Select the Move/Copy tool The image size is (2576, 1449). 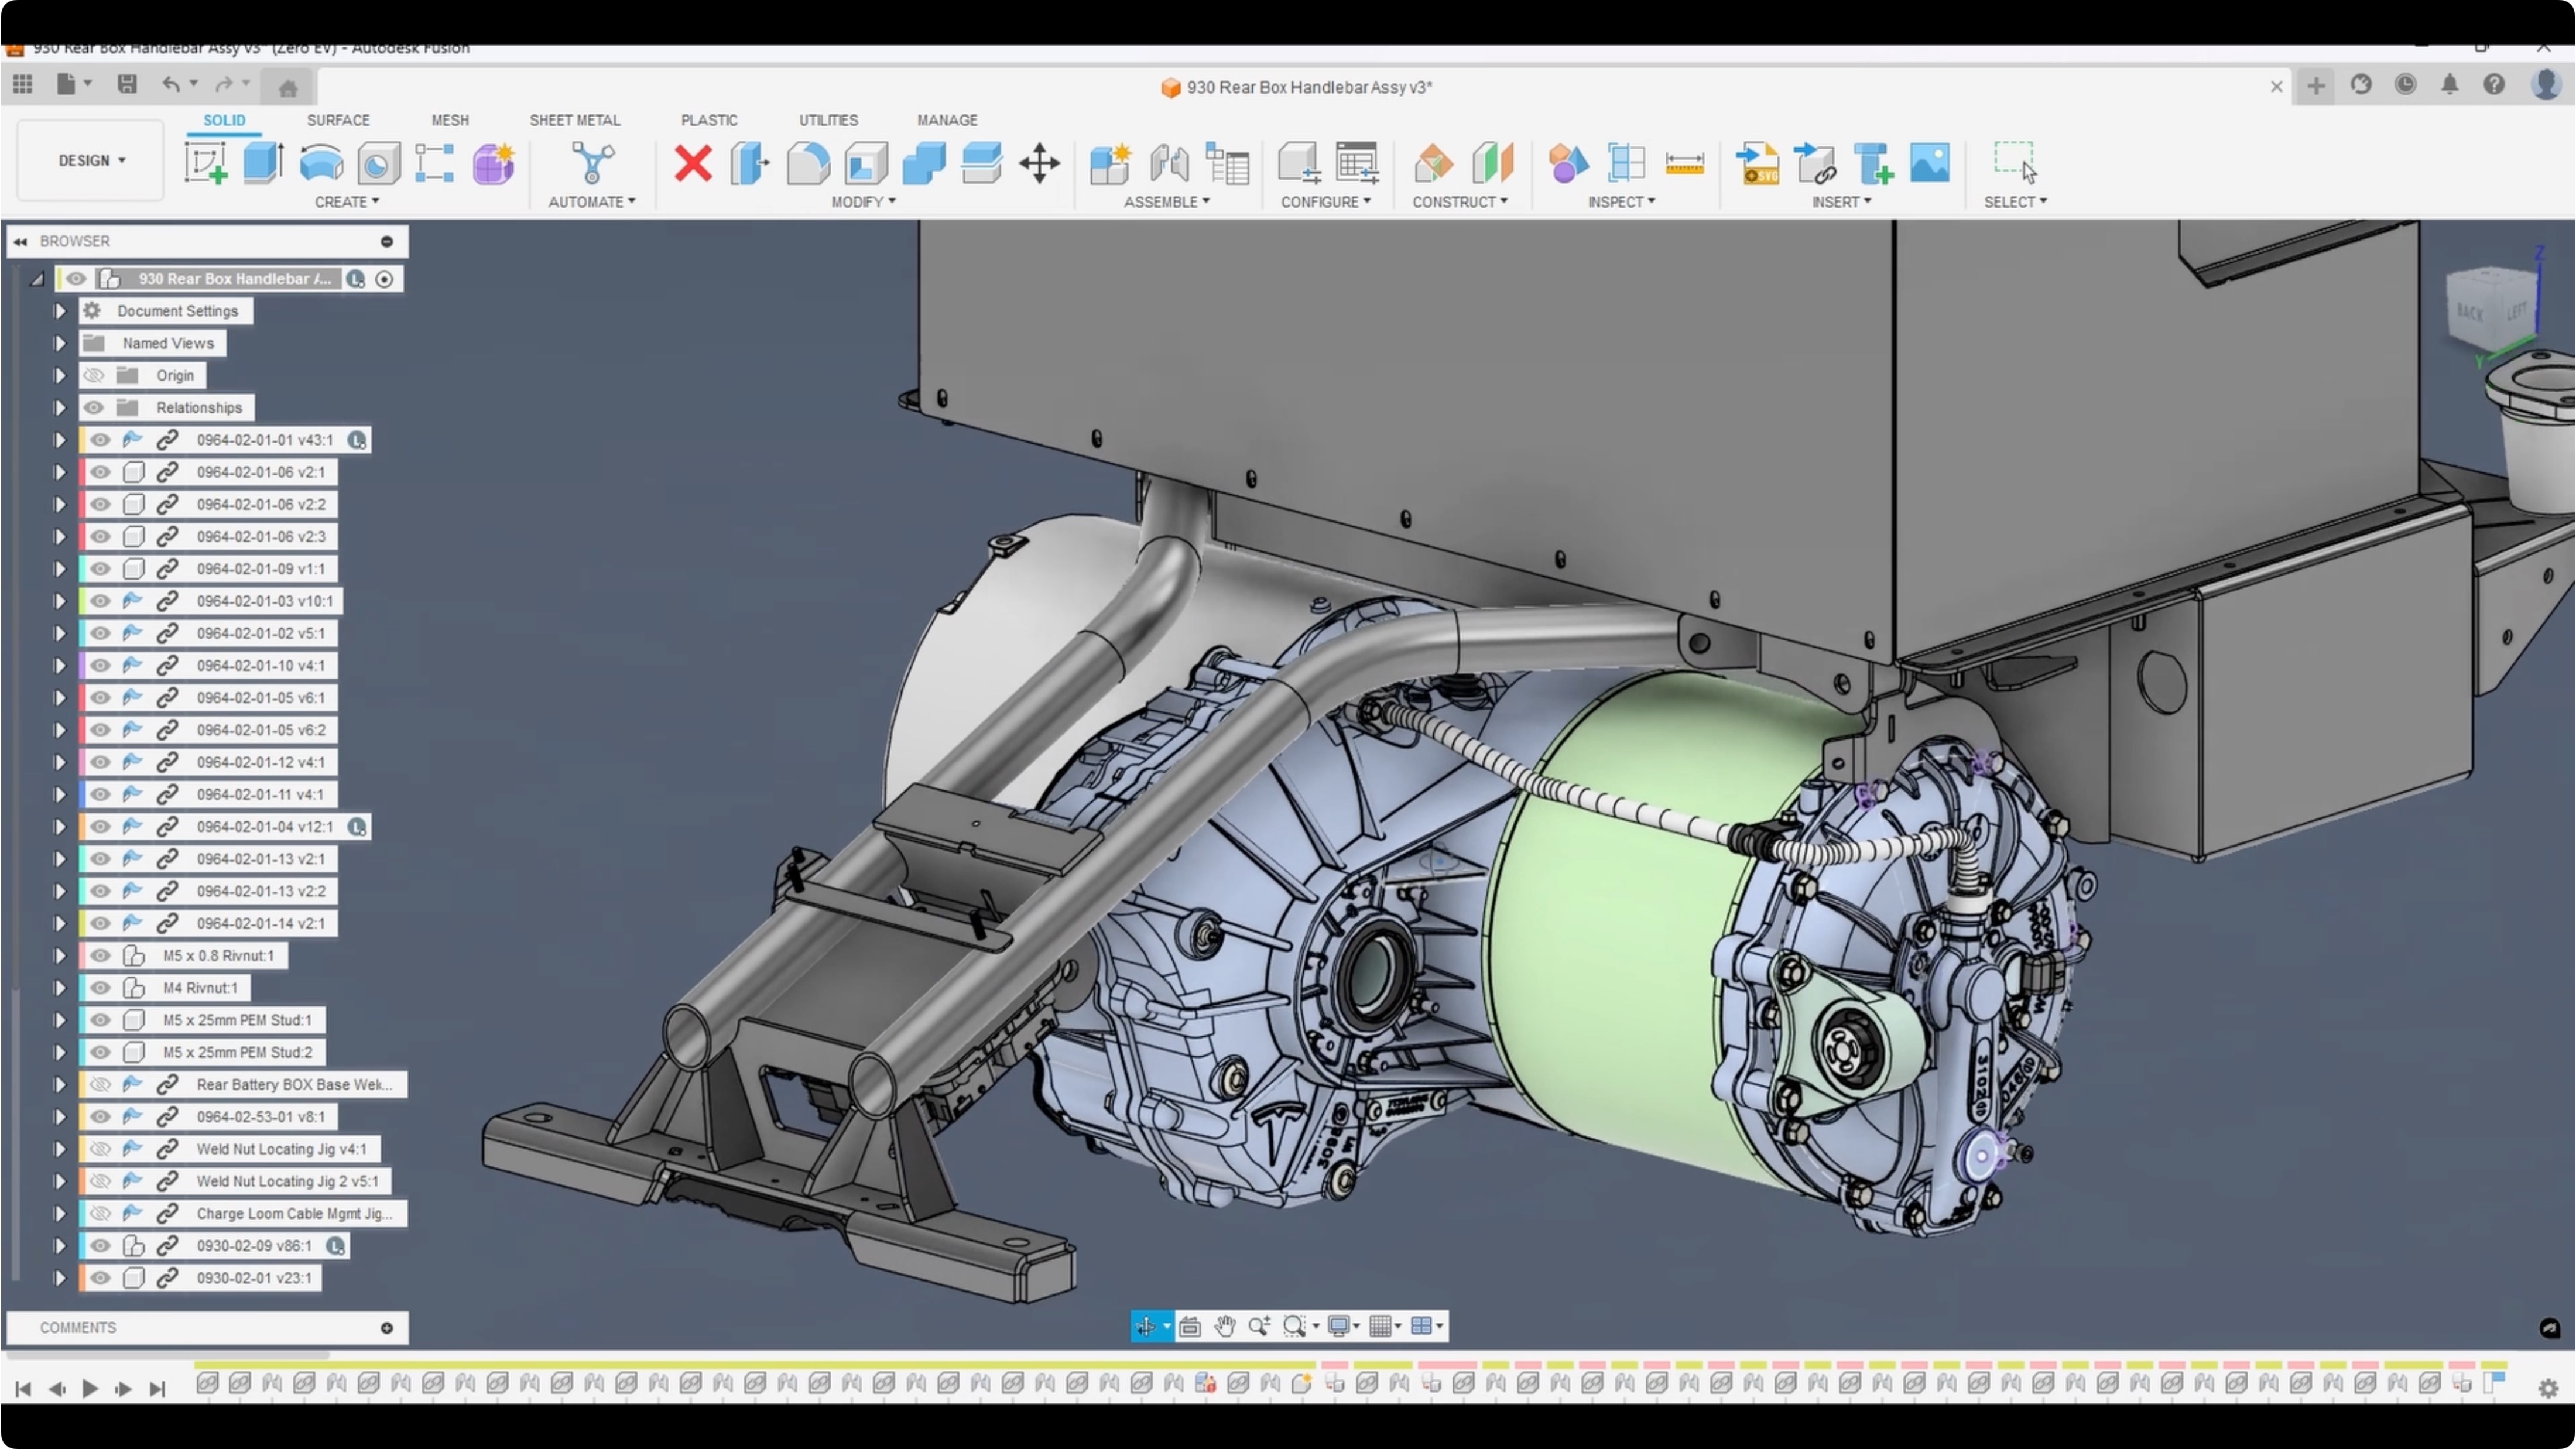pyautogui.click(x=1039, y=163)
